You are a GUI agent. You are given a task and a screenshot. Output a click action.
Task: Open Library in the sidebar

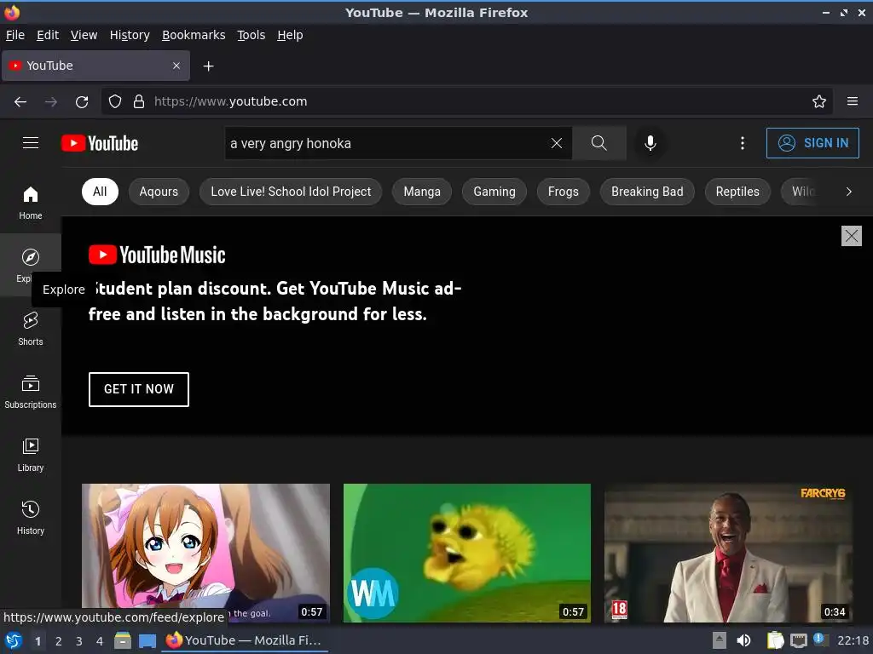(31, 455)
